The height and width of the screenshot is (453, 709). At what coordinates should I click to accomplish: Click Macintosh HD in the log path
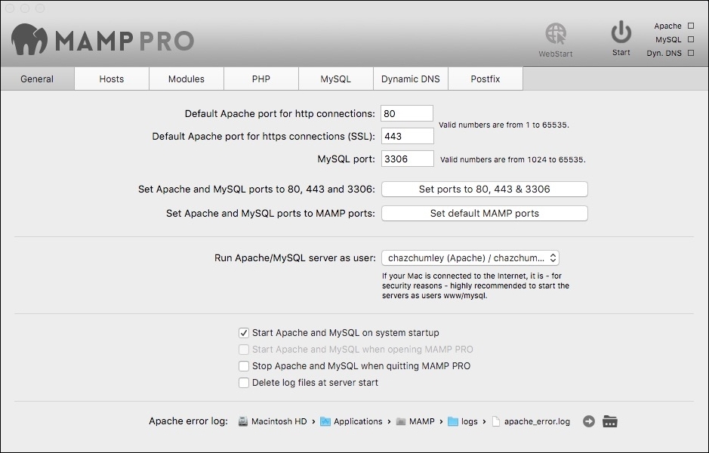tap(279, 421)
